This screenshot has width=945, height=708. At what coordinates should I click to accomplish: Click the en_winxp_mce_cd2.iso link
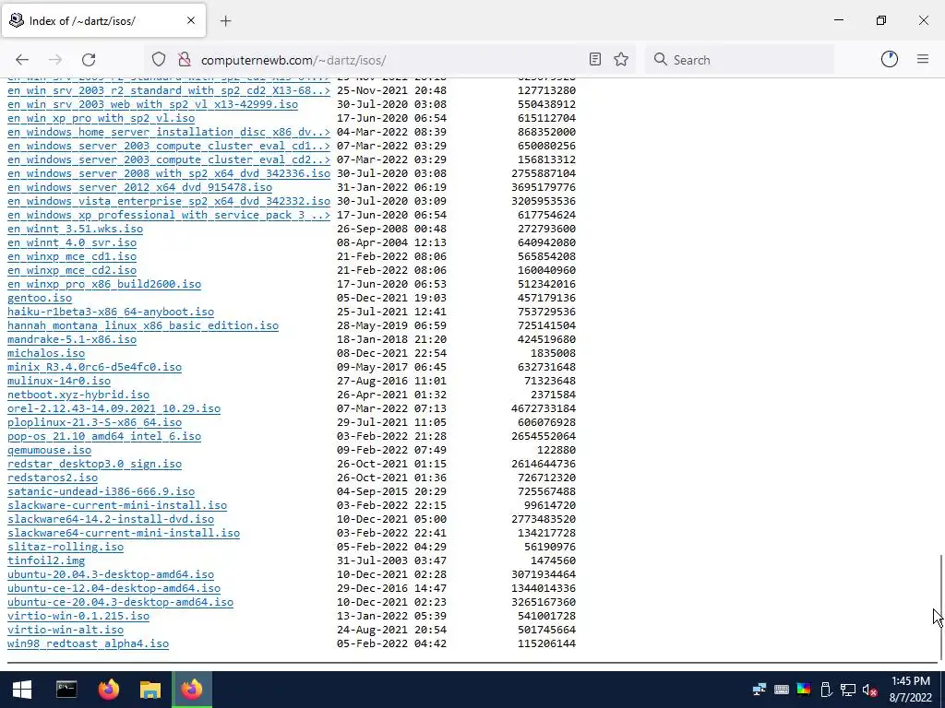pyautogui.click(x=72, y=270)
